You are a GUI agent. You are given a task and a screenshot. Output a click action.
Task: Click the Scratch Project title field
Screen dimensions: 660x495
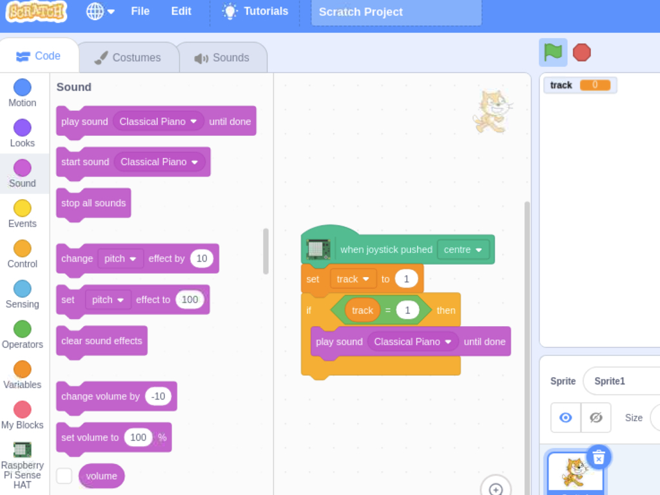pos(396,12)
